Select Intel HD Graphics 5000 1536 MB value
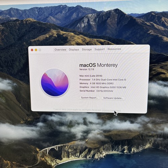The width and height of the screenshot is (168, 168). [108, 87]
